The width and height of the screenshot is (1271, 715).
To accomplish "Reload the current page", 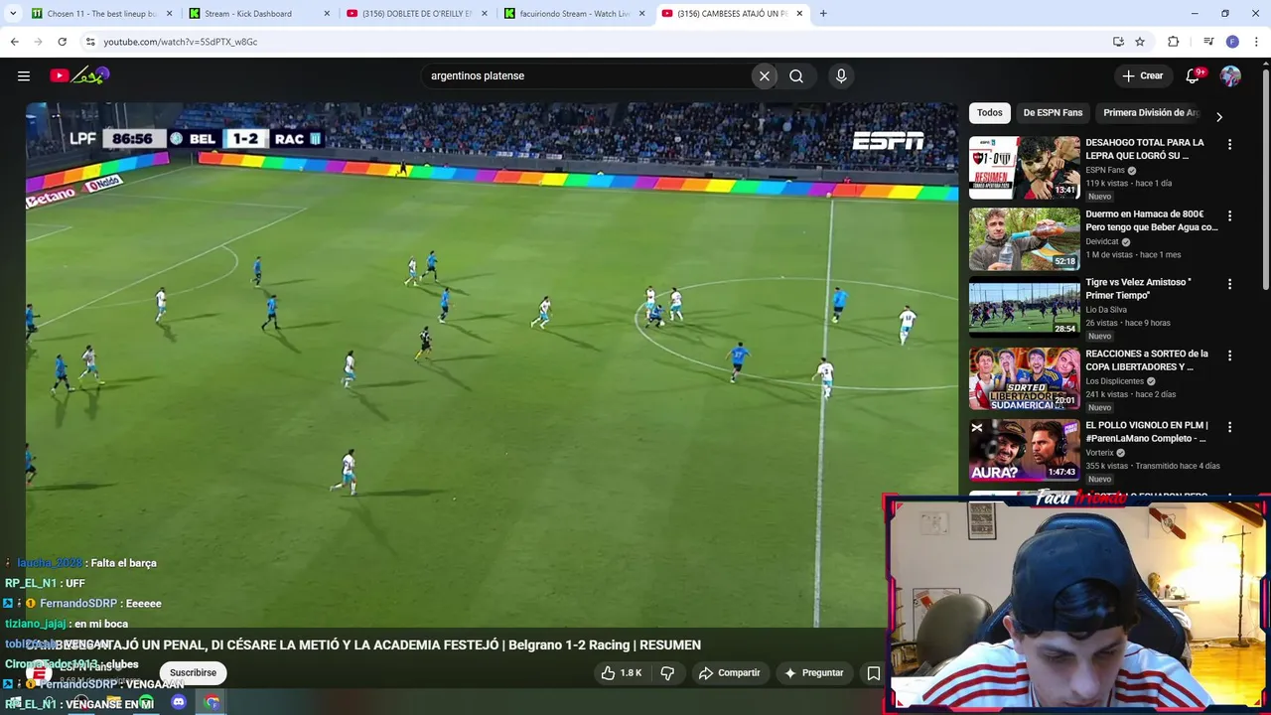I will [62, 42].
